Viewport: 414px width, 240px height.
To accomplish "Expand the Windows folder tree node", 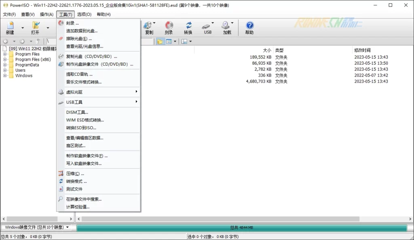I will click(5, 76).
